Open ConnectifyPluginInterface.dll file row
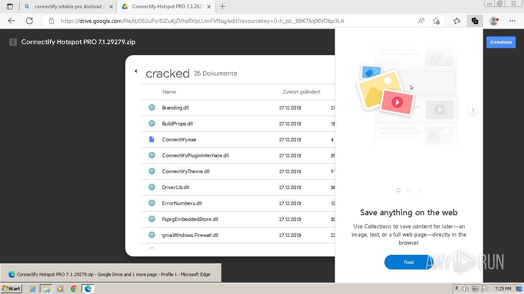The width and height of the screenshot is (524, 294). click(238, 156)
